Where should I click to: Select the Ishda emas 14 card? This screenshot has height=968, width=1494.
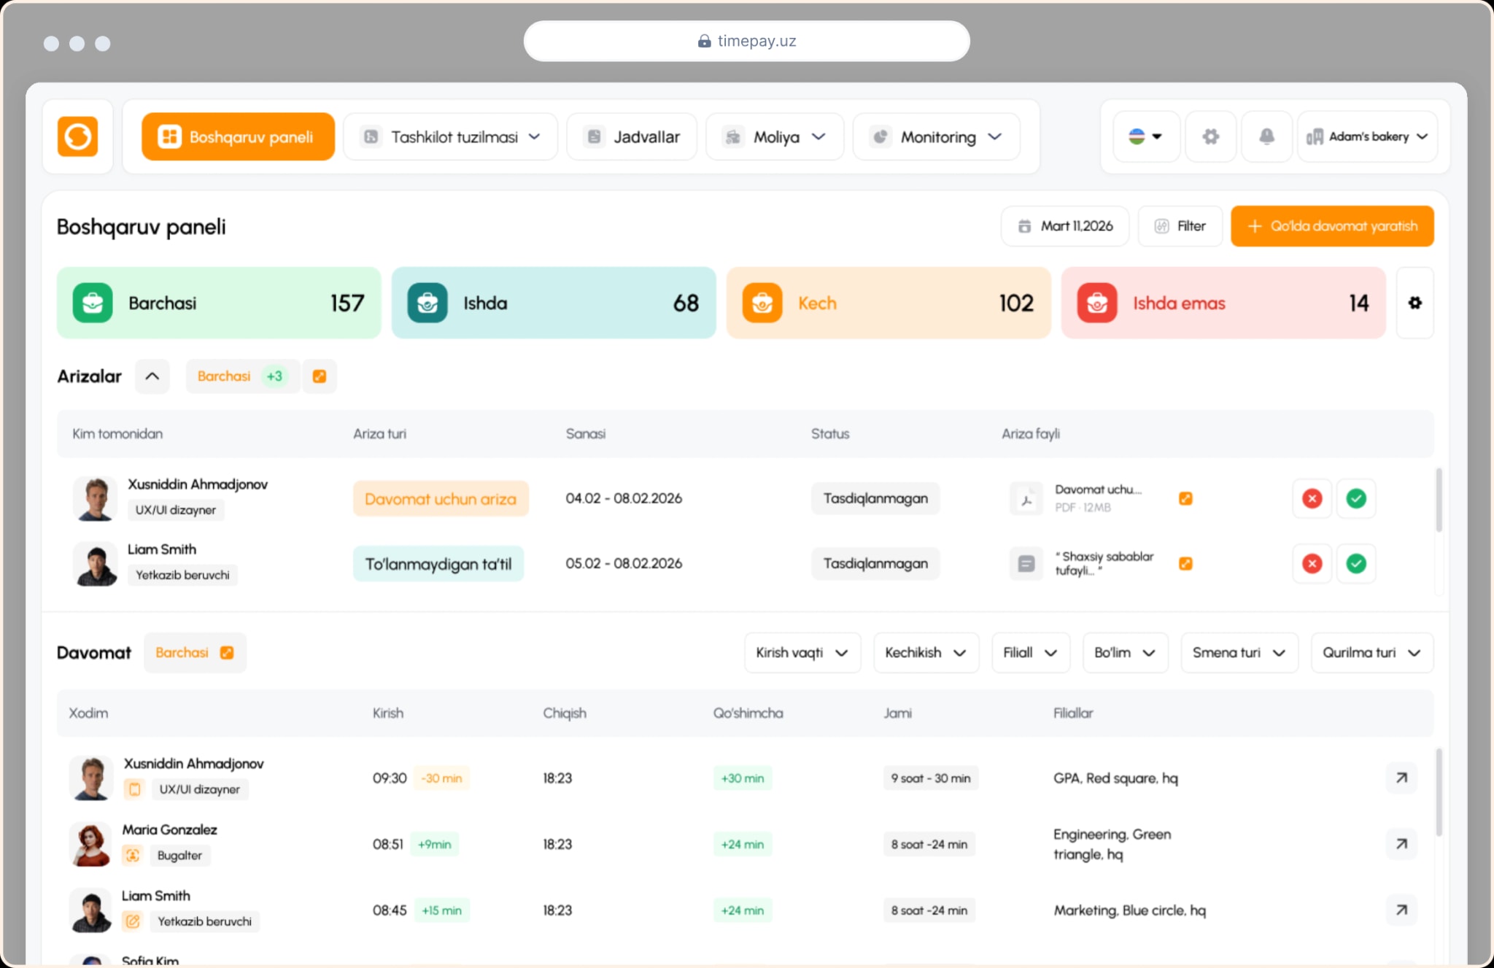(1223, 303)
